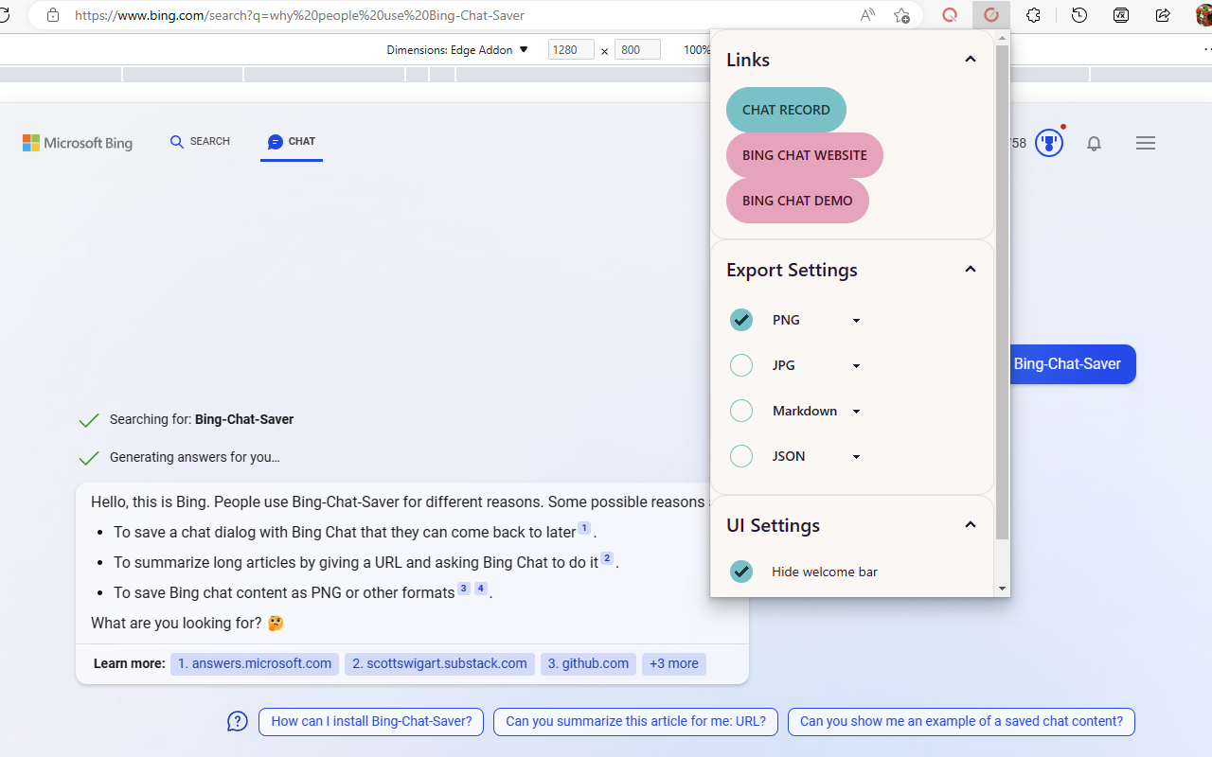Image resolution: width=1212 pixels, height=757 pixels.
Task: Click the popup vertical scrollbar thumb
Action: pyautogui.click(x=1003, y=292)
